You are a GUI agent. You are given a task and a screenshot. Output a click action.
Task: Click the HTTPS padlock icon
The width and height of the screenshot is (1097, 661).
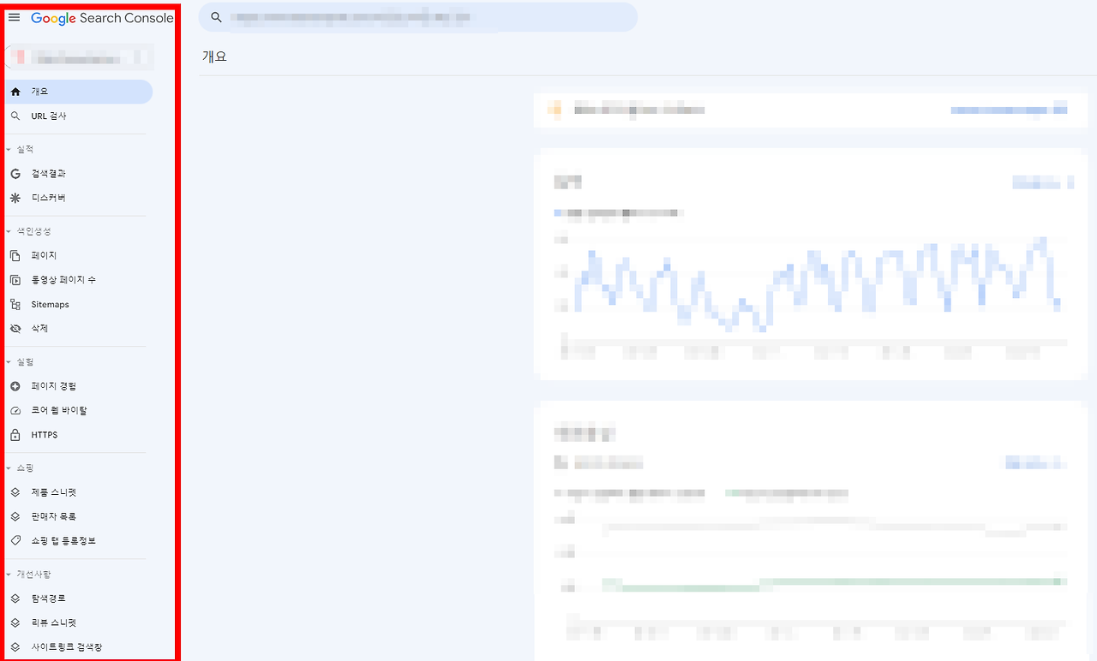[15, 435]
